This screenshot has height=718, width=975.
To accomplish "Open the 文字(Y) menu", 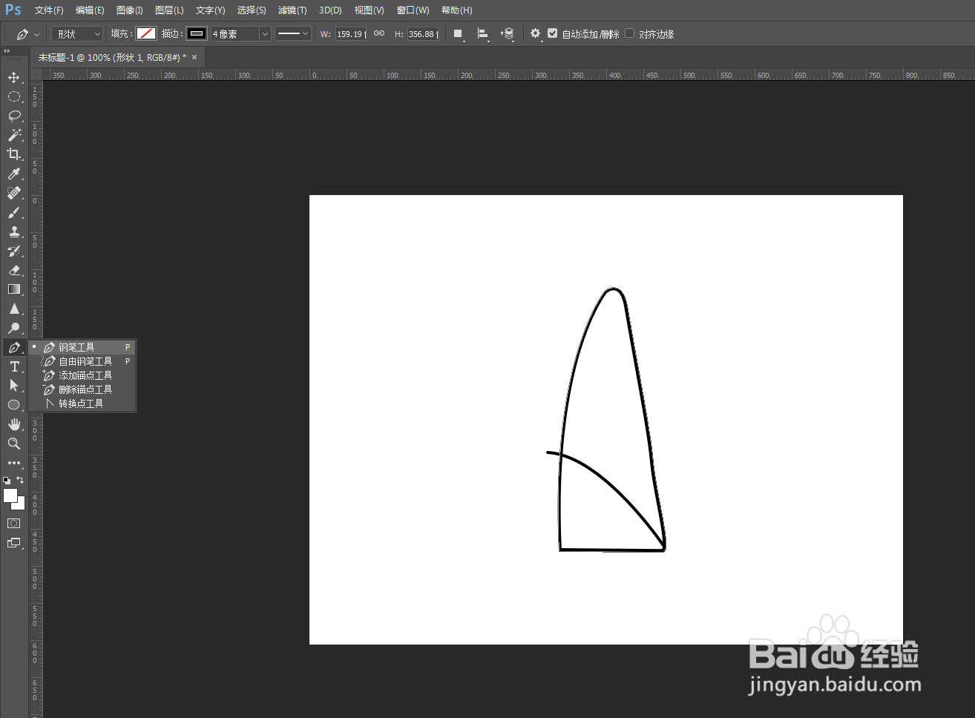I will 210,10.
